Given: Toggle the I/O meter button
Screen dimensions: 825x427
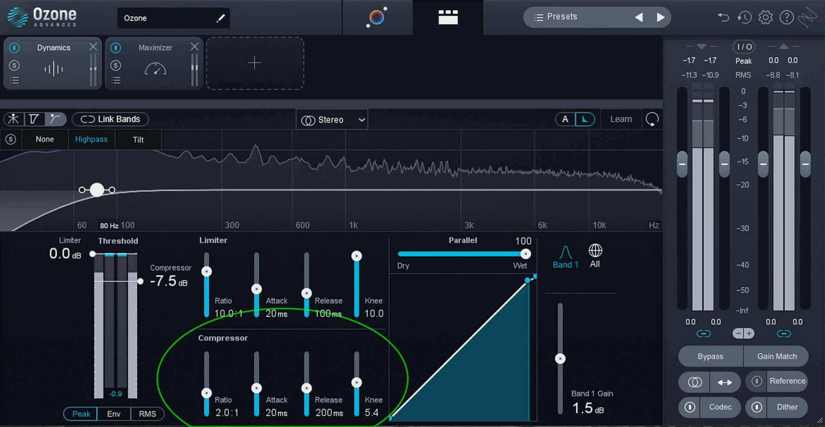Looking at the screenshot, I should (744, 47).
